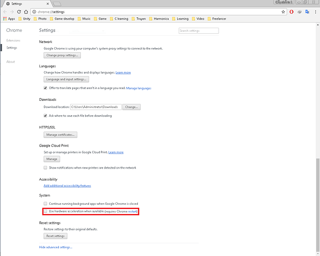Select the Settings browser tab
320x256 pixels.
(27, 4)
